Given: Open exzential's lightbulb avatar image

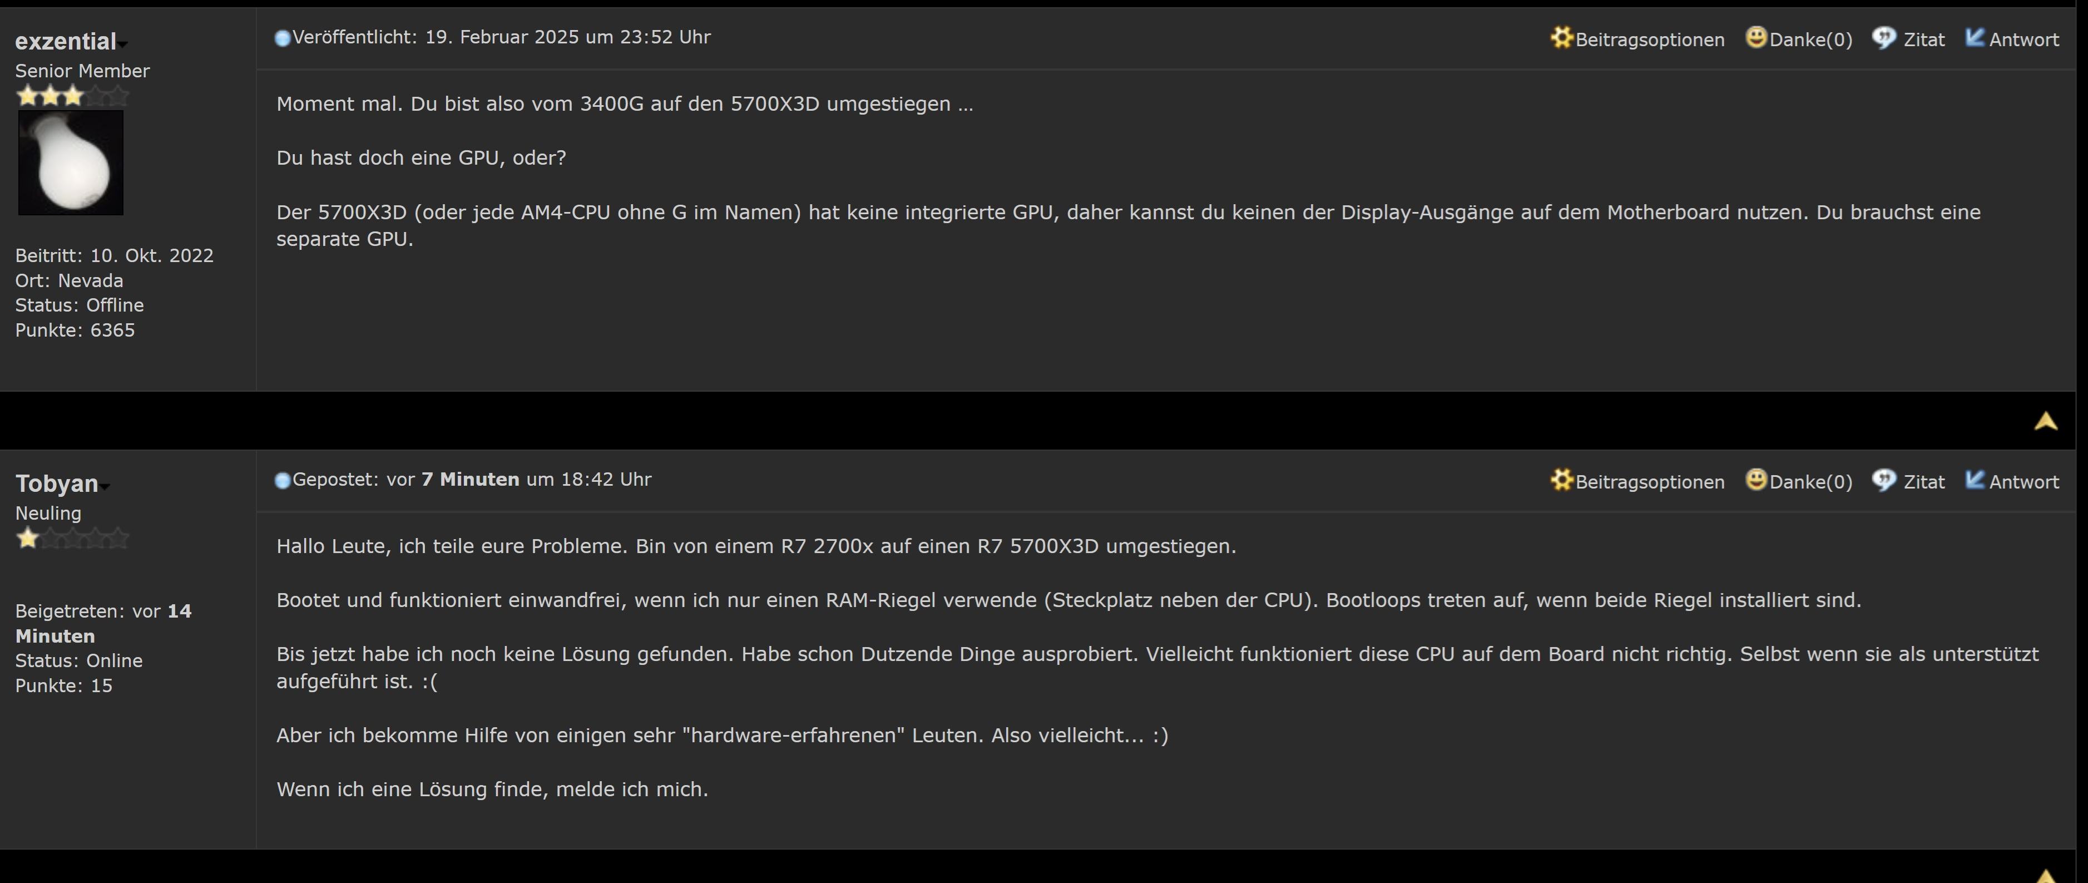Looking at the screenshot, I should [71, 163].
